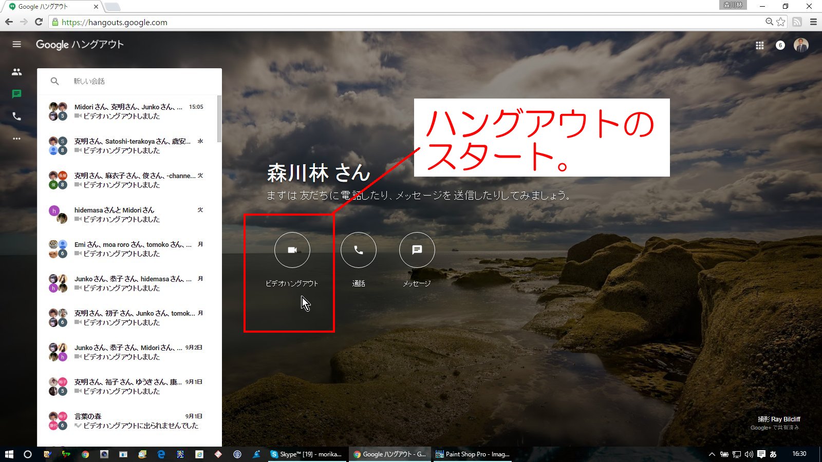Open the Windows Start menu
The height and width of the screenshot is (462, 822).
pos(9,454)
